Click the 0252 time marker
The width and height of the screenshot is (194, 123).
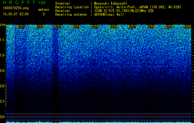pyautogui.click(x=39, y=26)
